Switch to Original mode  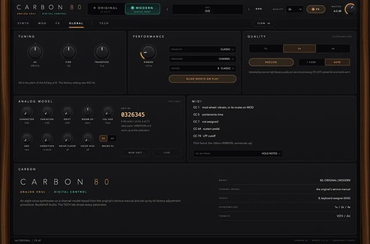tap(106, 9)
